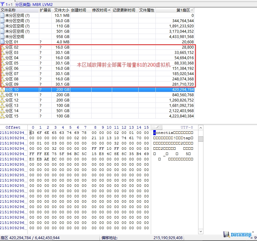This screenshot has width=257, height=241.
Task: Select the 分区 11 row name
Action: pos(12,95)
